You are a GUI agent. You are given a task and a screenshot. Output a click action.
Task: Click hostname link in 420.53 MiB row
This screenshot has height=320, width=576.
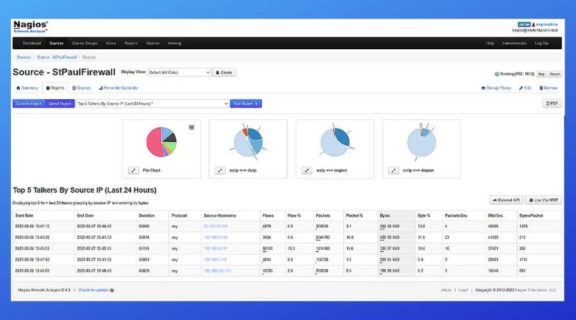216,237
